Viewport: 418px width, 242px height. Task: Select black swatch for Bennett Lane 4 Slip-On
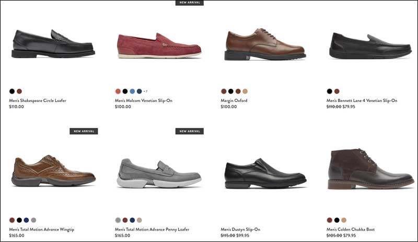[330, 91]
